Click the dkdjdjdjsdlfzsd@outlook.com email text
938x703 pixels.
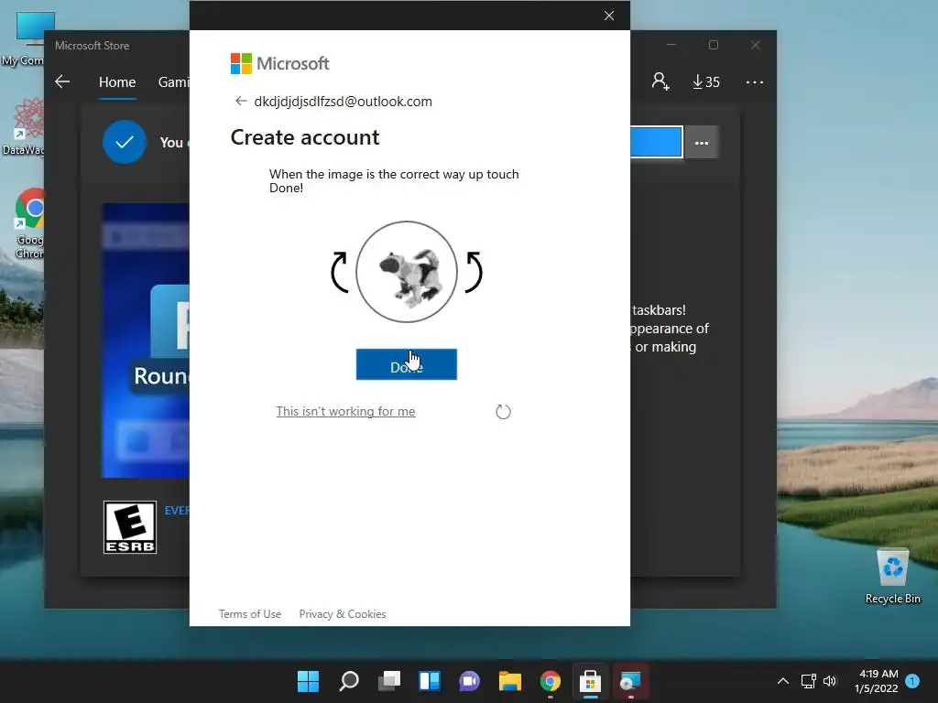343,102
